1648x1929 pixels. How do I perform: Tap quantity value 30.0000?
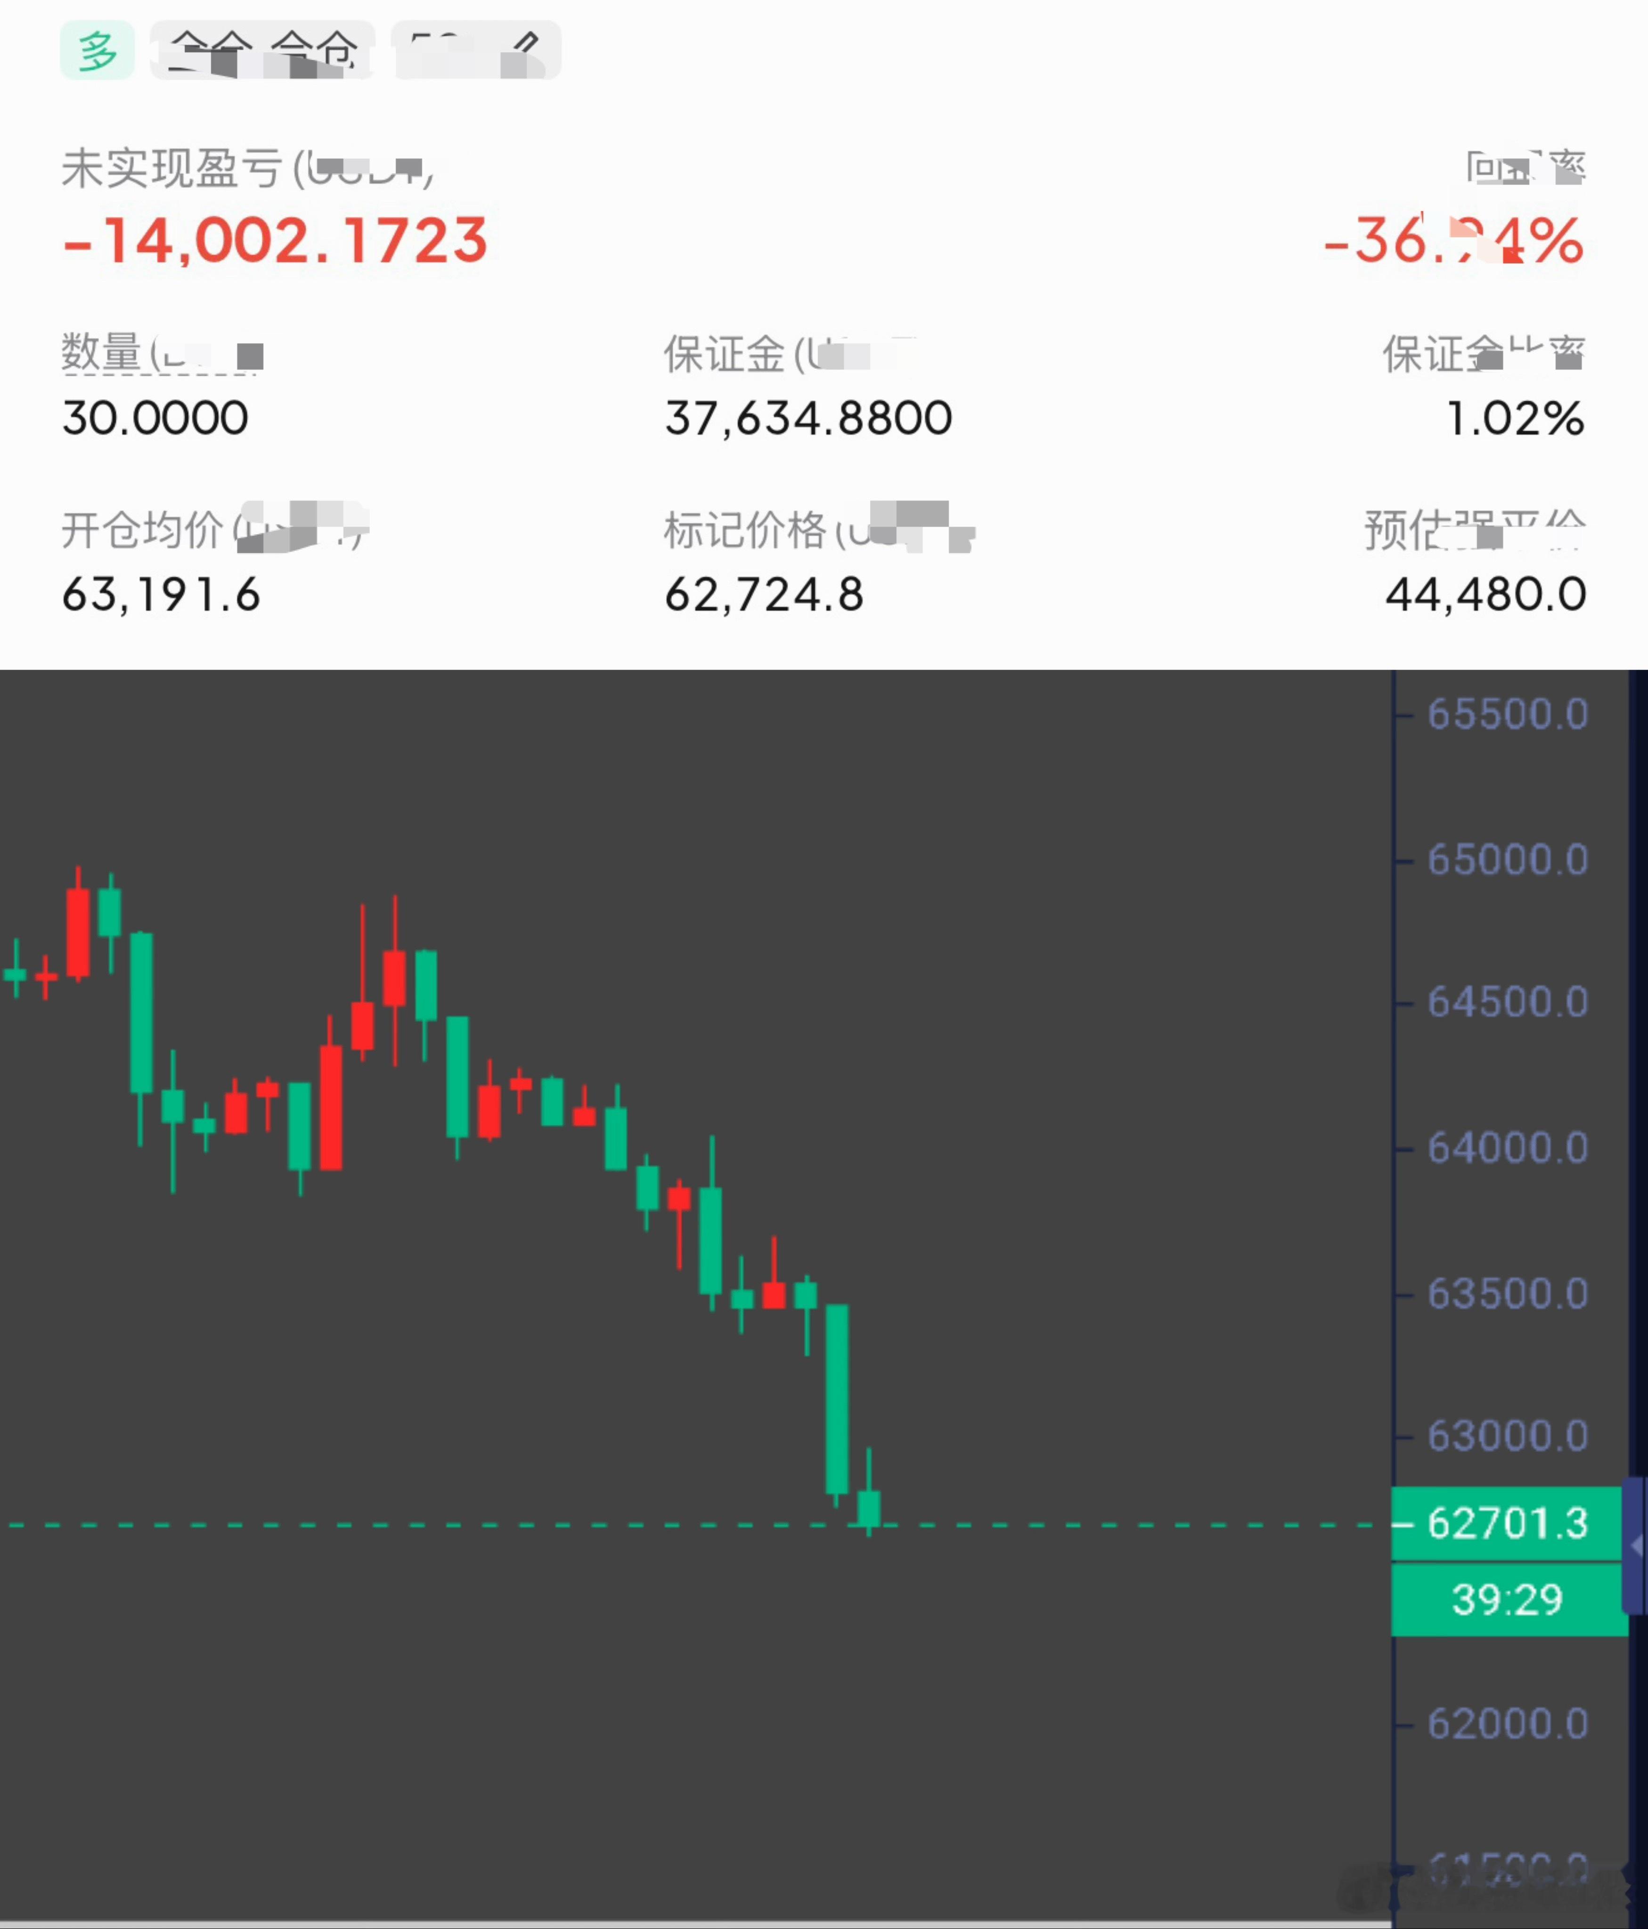(155, 417)
